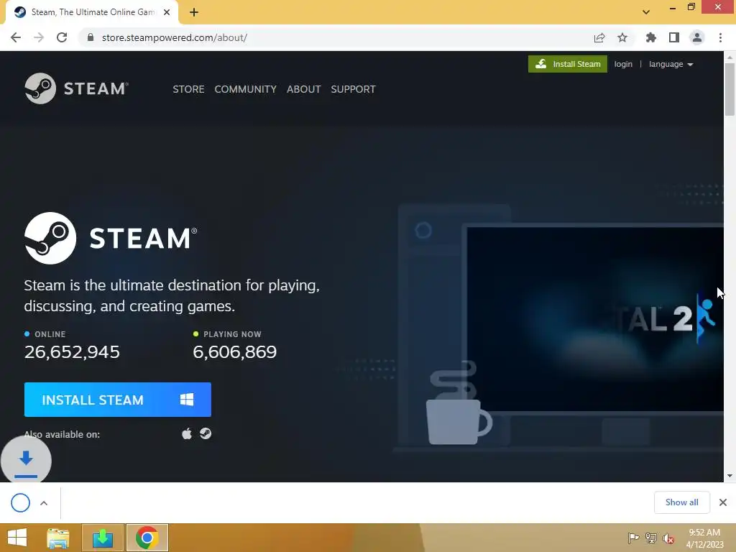
Task: Click the address bar URL
Action: pyautogui.click(x=175, y=37)
